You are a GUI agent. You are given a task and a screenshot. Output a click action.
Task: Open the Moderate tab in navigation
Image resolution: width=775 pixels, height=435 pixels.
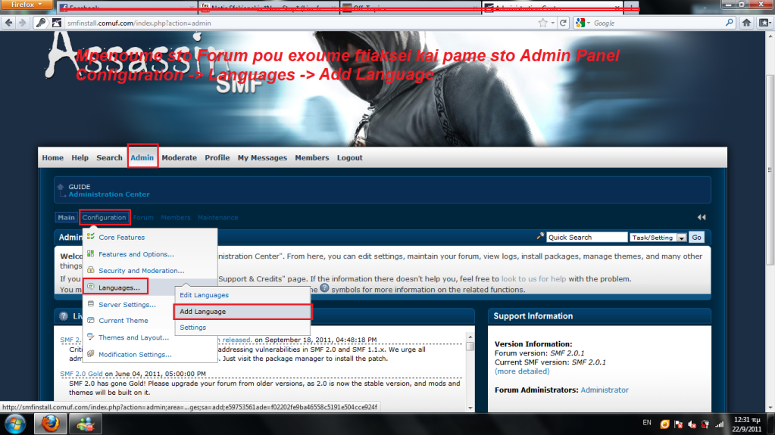(179, 158)
